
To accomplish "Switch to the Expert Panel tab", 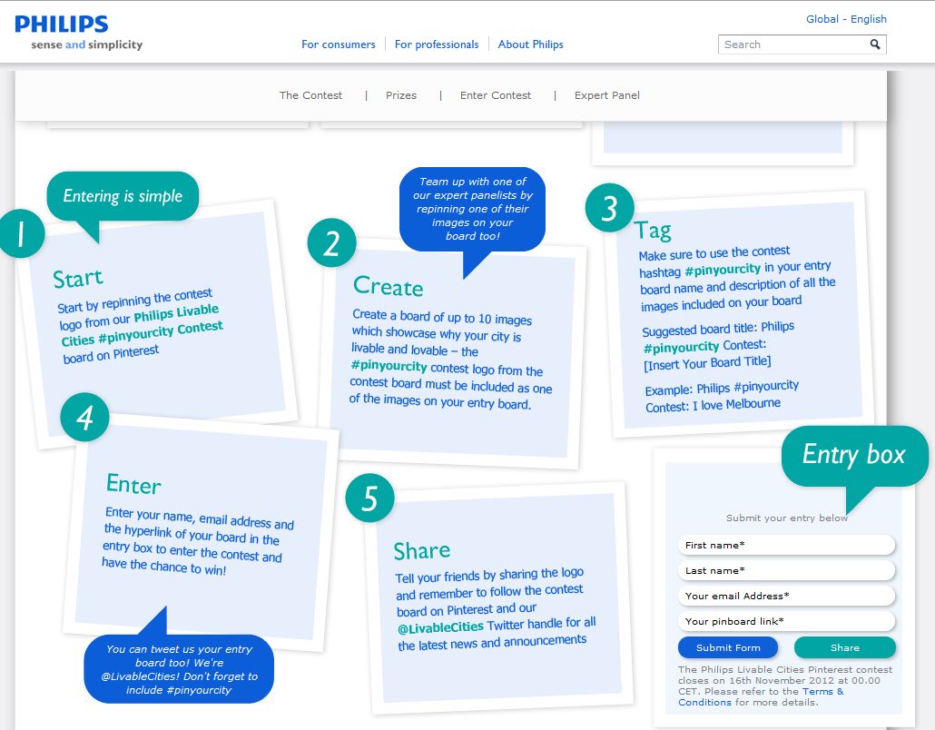I will pyautogui.click(x=606, y=95).
